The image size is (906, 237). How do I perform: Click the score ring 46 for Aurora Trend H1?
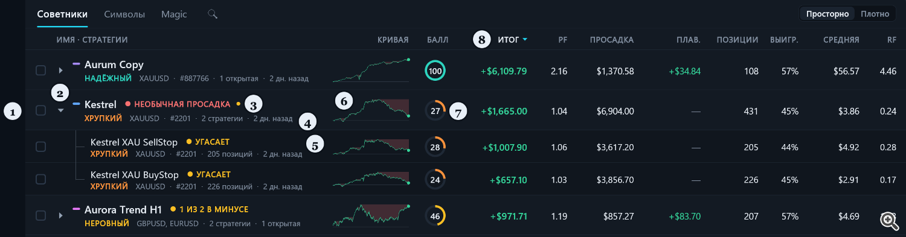click(x=435, y=215)
